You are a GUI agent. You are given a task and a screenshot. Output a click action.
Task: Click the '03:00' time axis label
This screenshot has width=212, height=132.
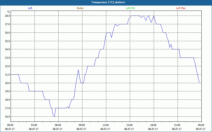pyautogui.click(x=34, y=125)
